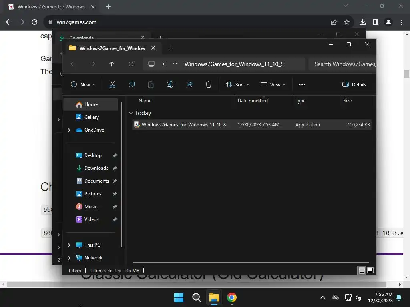Expand This PC in the navigation pane
Viewport: 410px width, 307px height.
click(69, 245)
